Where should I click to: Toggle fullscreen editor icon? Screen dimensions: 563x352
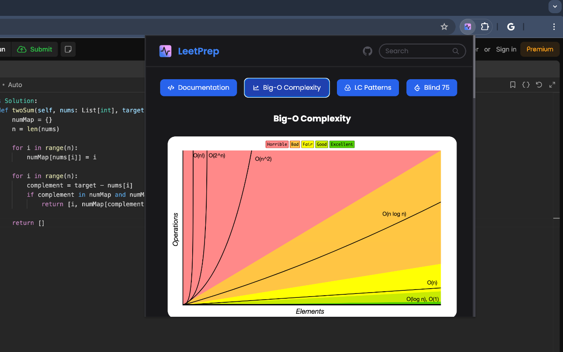(552, 85)
